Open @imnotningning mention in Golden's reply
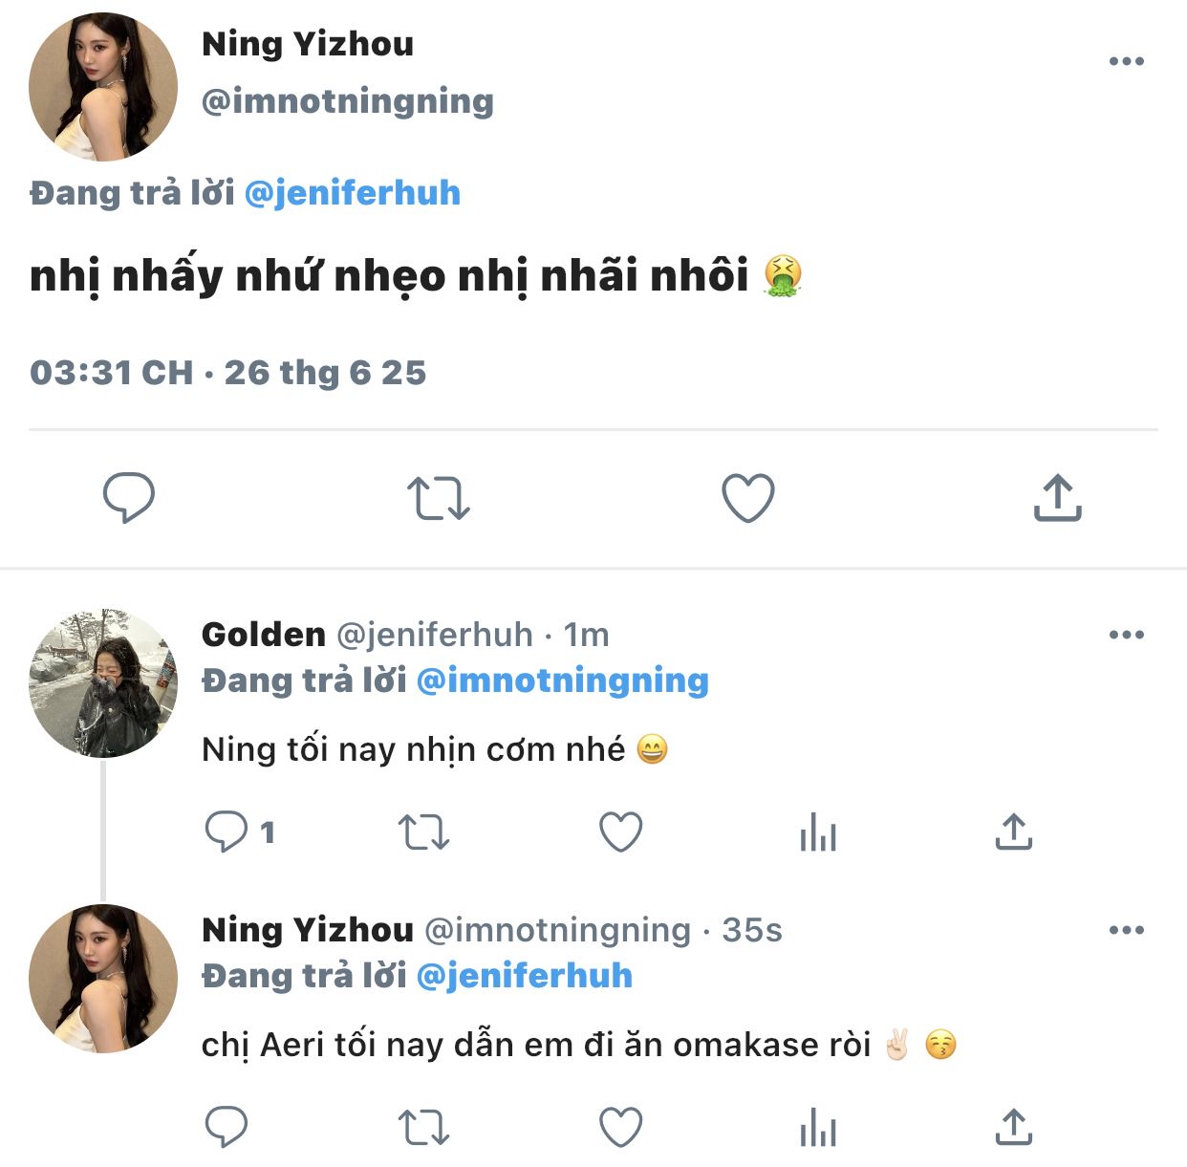The height and width of the screenshot is (1167, 1187). 563,681
